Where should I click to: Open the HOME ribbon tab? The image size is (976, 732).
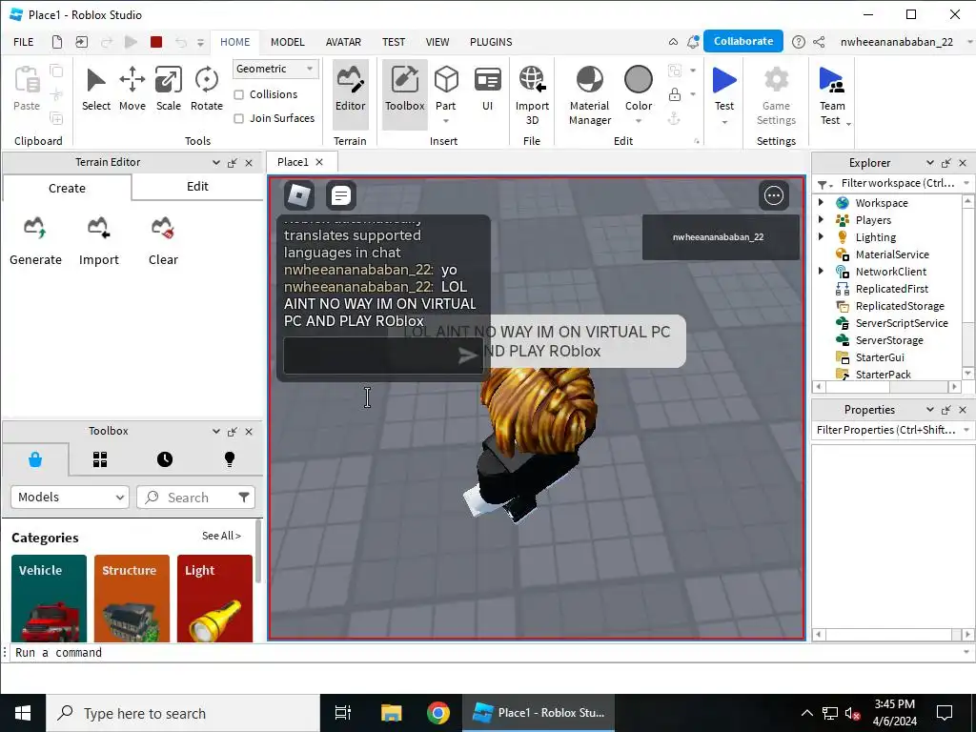(x=234, y=42)
